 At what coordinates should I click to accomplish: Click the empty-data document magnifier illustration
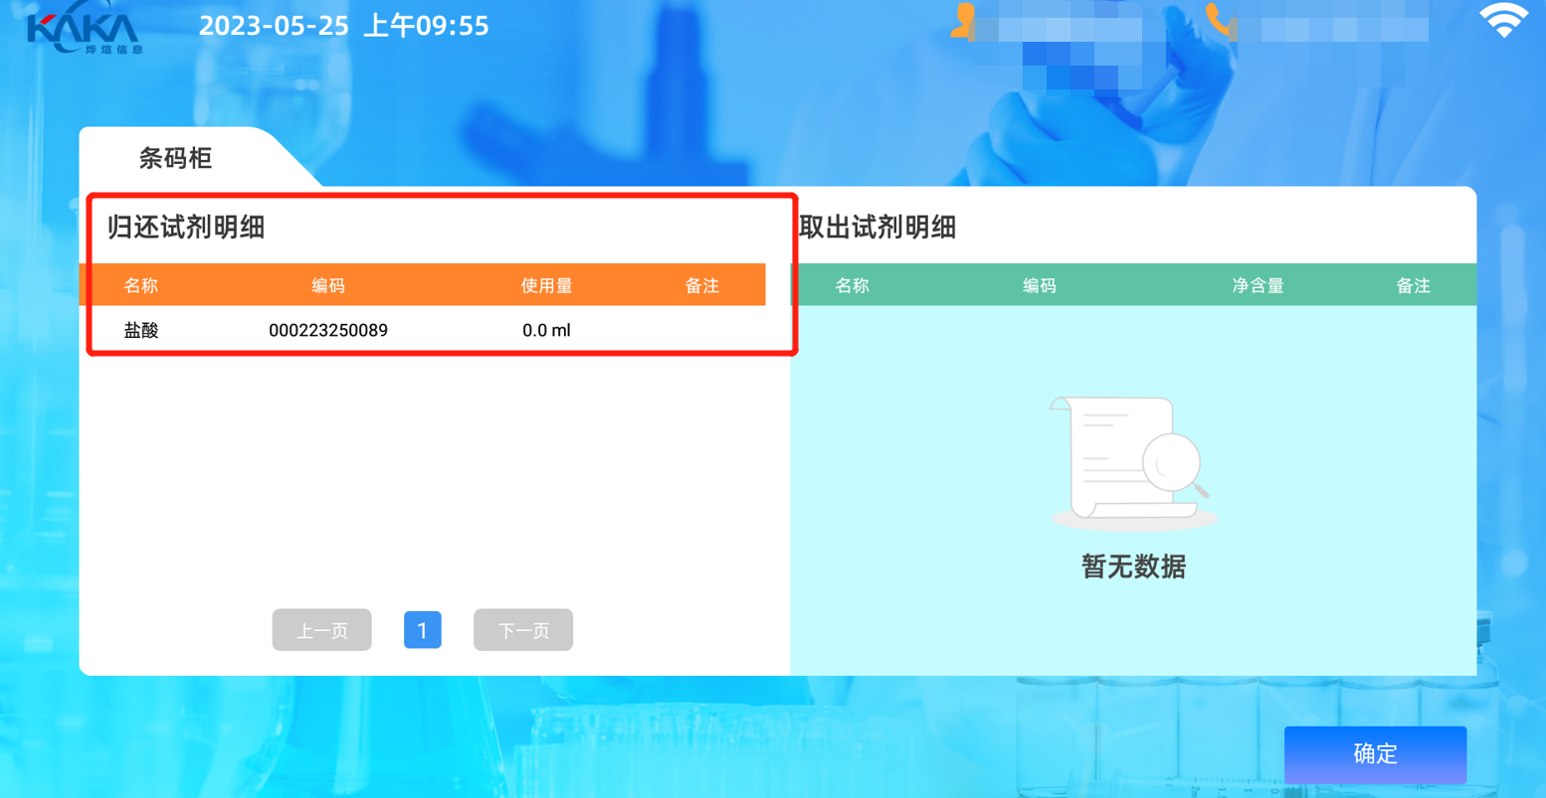(1132, 462)
